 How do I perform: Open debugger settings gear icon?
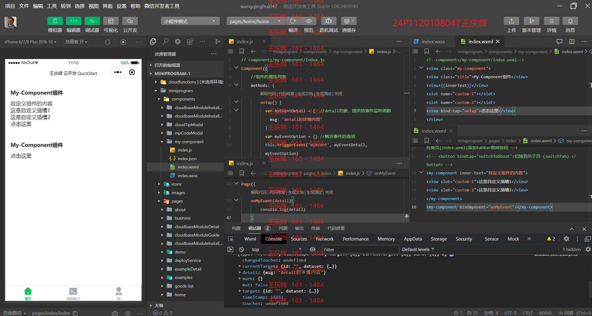coord(566,239)
